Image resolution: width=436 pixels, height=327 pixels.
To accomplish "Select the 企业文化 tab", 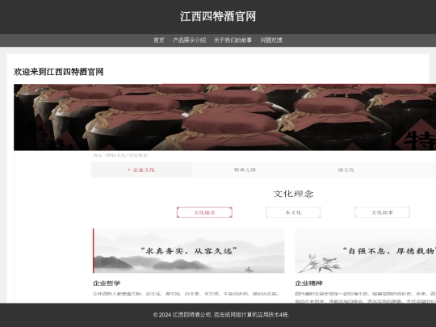I will click(141, 170).
